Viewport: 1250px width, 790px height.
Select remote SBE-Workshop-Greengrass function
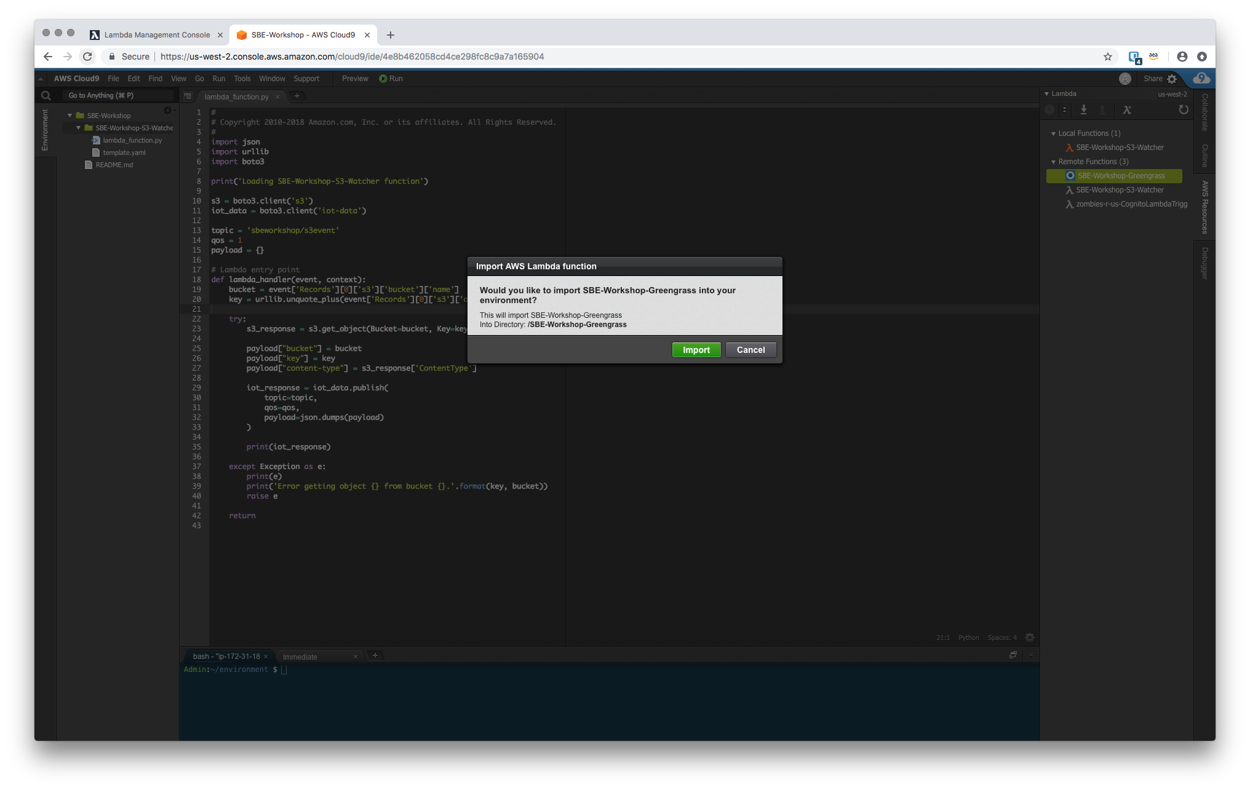coord(1115,176)
